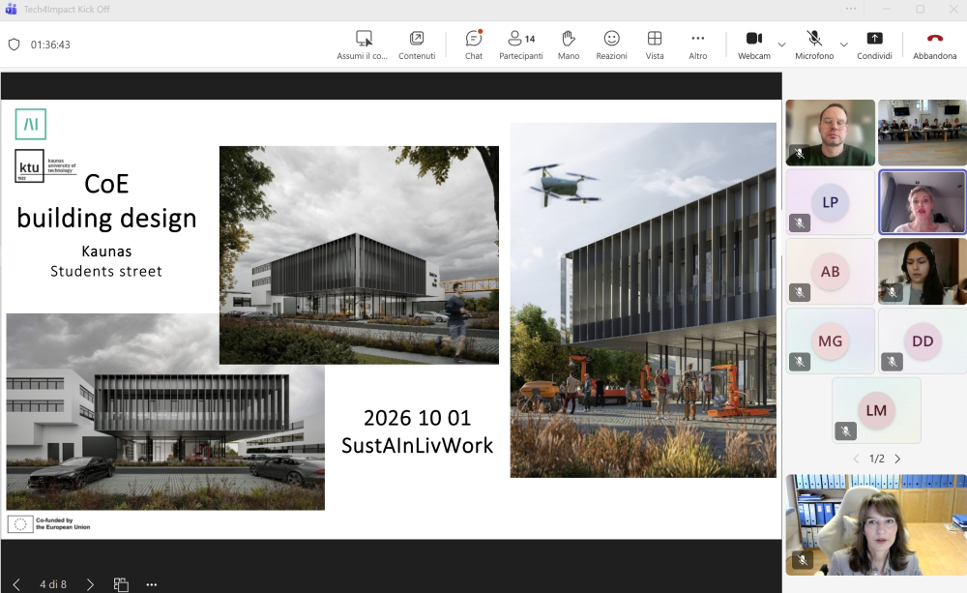Viewport: 967px width, 593px height.
Task: Expand Microfono options dropdown arrow
Action: pos(843,44)
